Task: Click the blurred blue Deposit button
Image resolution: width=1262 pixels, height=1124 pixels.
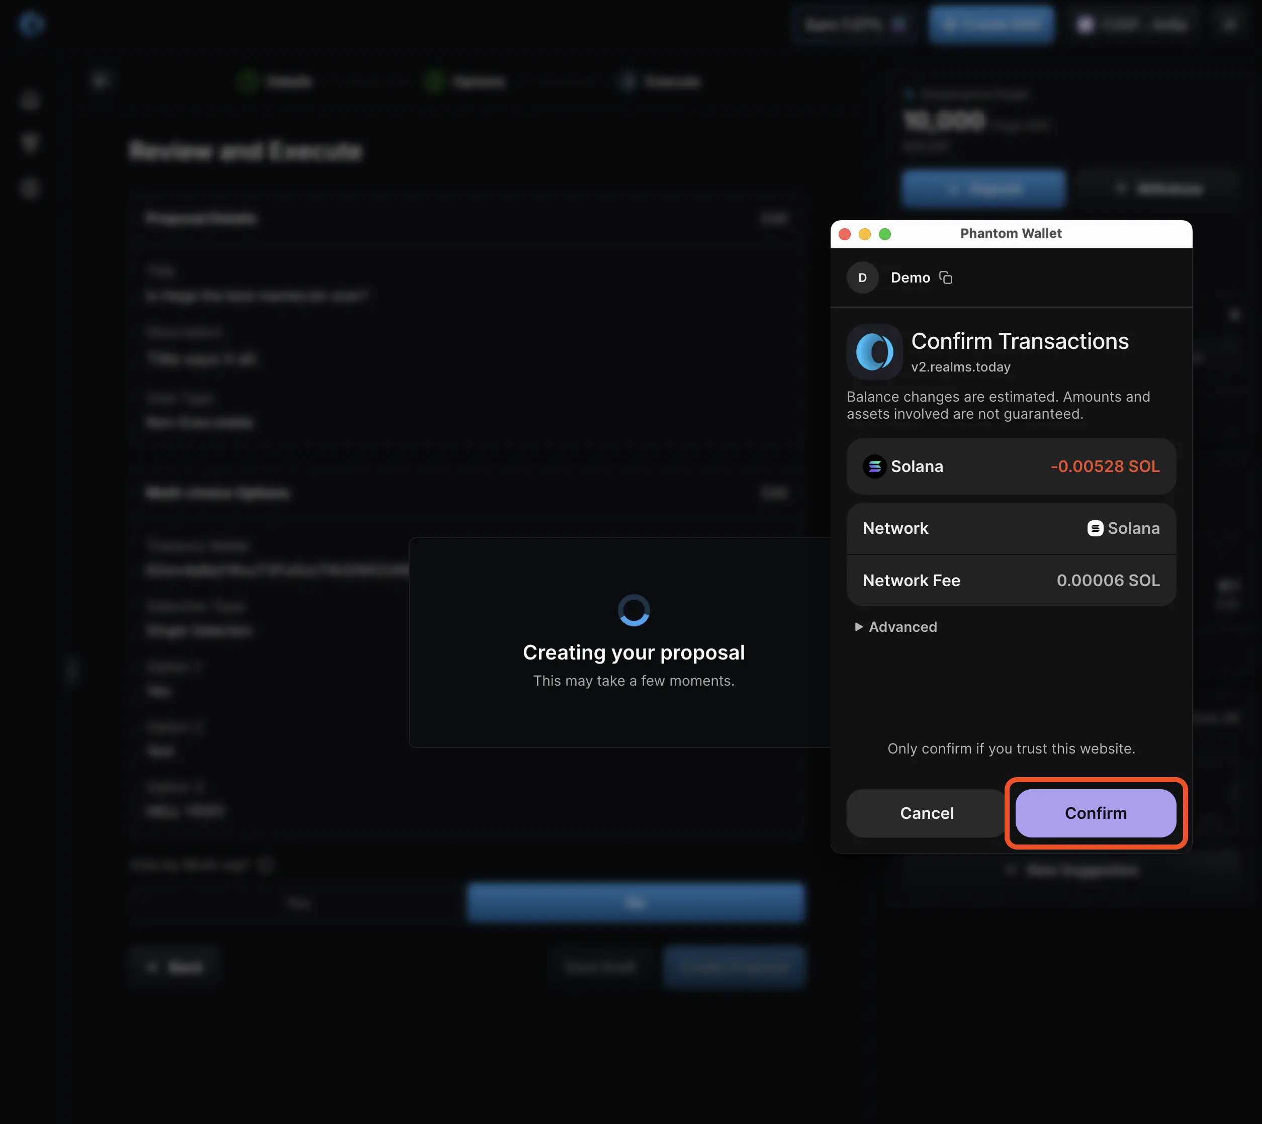Action: tap(983, 189)
